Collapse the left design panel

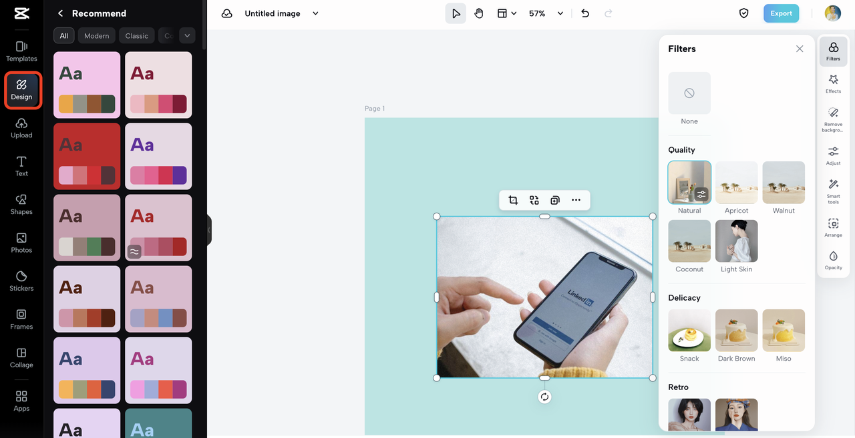[209, 230]
